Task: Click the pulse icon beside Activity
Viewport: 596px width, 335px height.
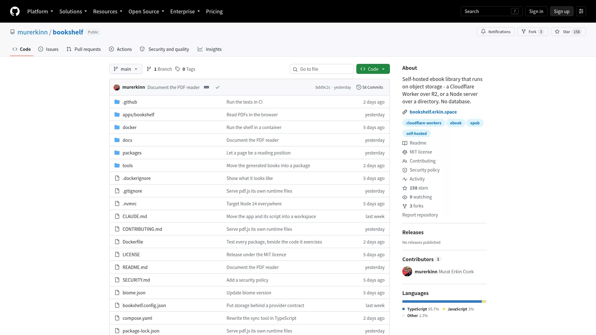Action: (405, 179)
